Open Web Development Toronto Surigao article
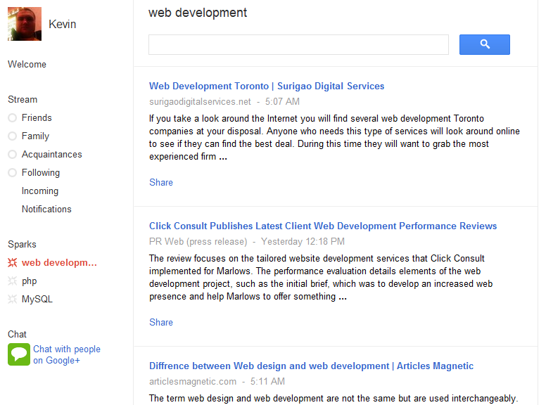Viewport: 546px width, 405px height. (x=267, y=86)
